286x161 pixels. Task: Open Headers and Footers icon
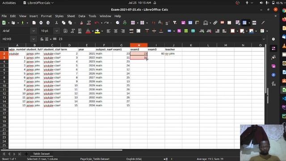coord(229,23)
